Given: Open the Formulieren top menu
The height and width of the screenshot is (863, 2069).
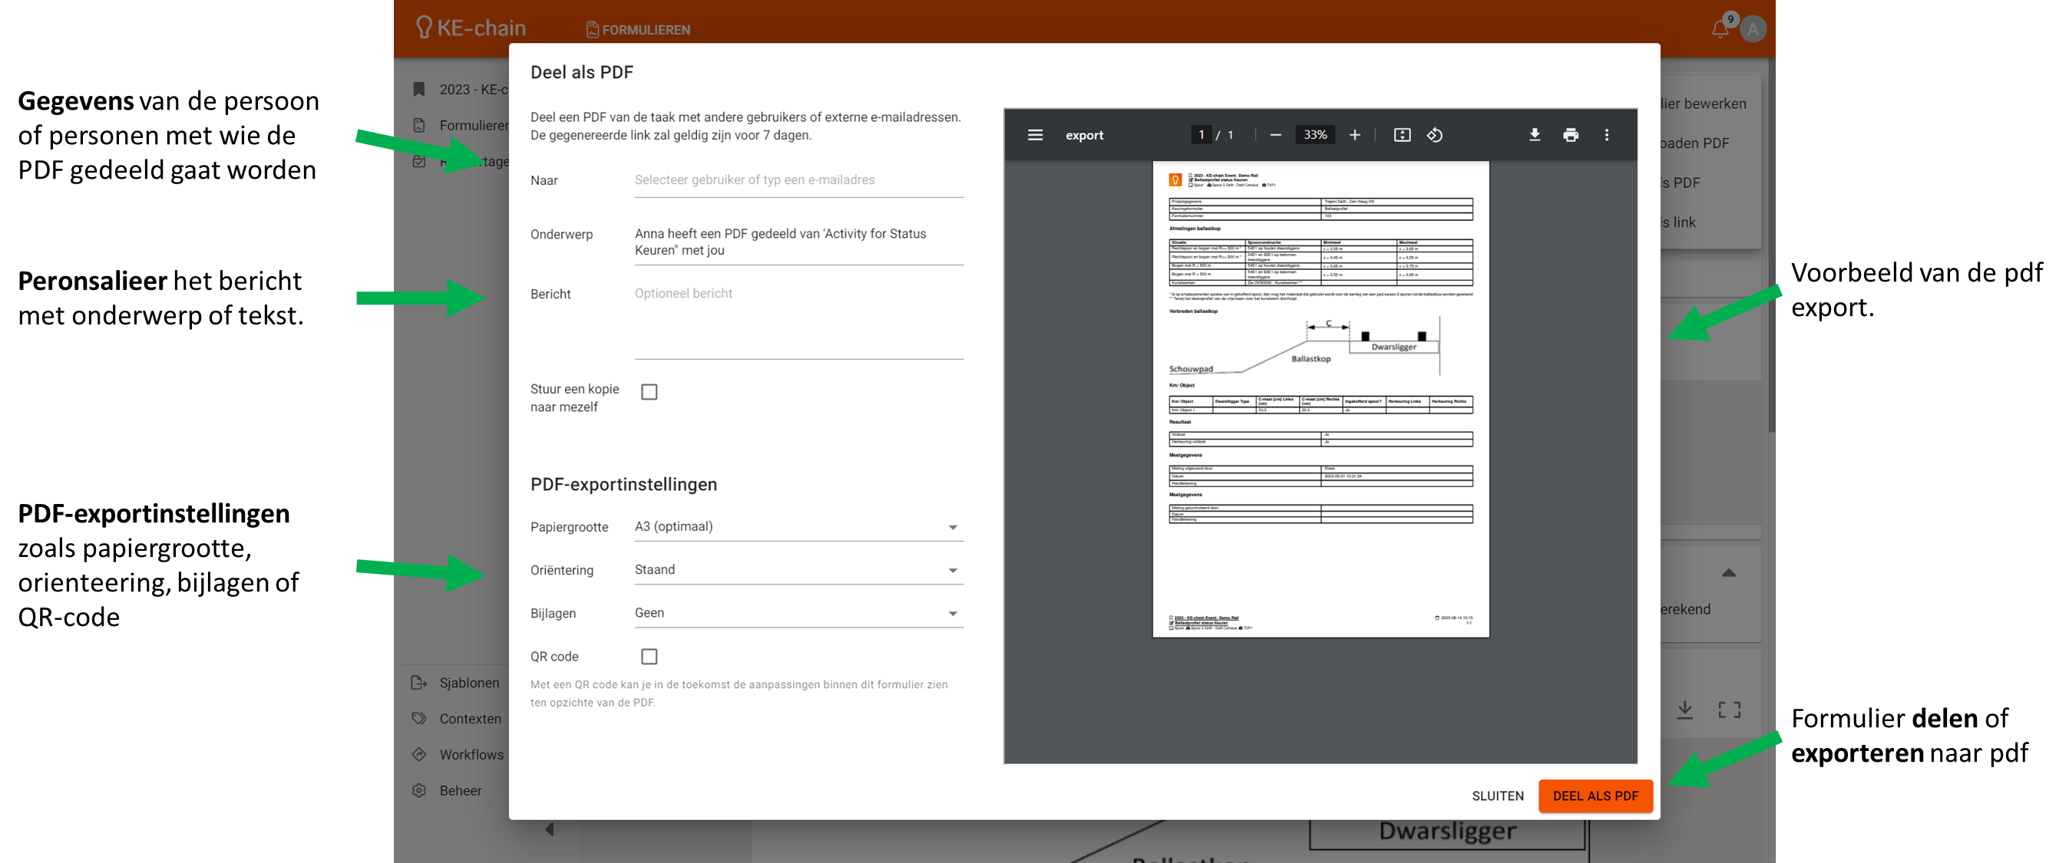Looking at the screenshot, I should coord(639,30).
